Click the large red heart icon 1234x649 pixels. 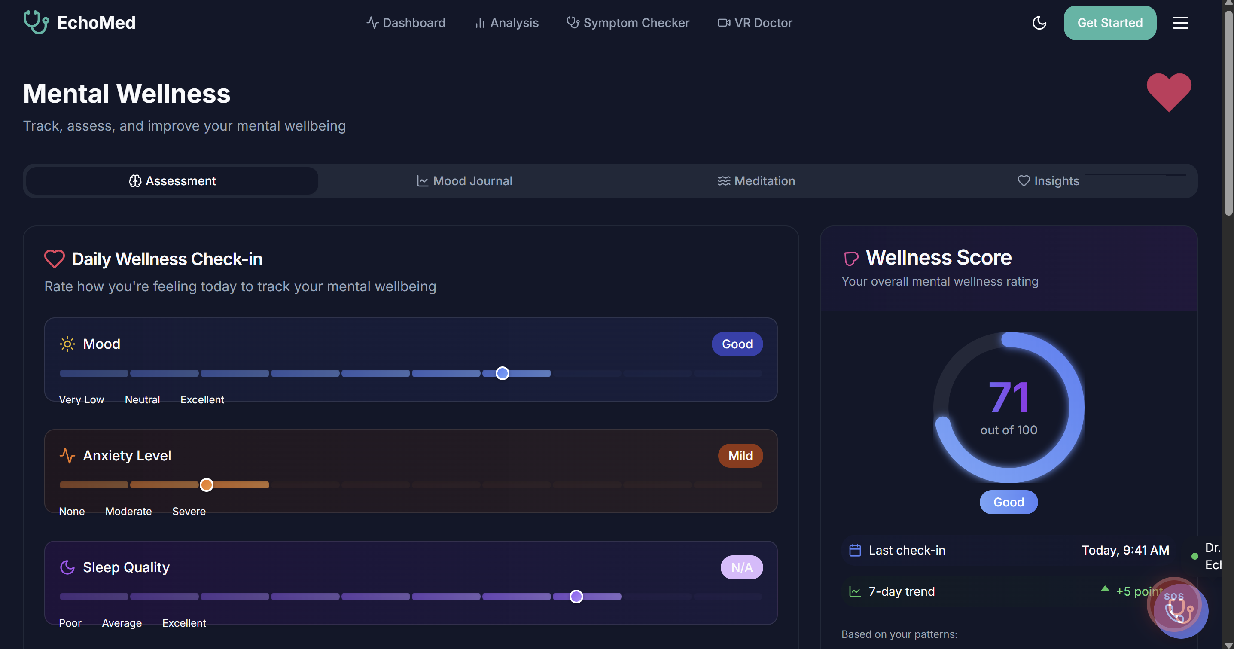coord(1168,92)
